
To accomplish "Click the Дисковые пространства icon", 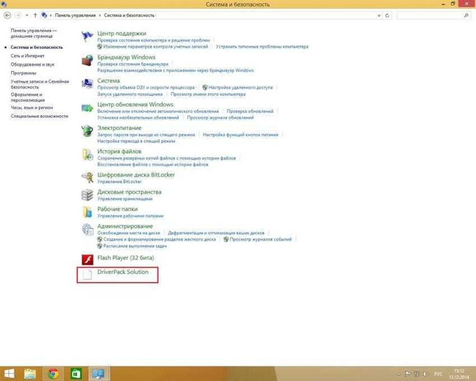I will 87,195.
